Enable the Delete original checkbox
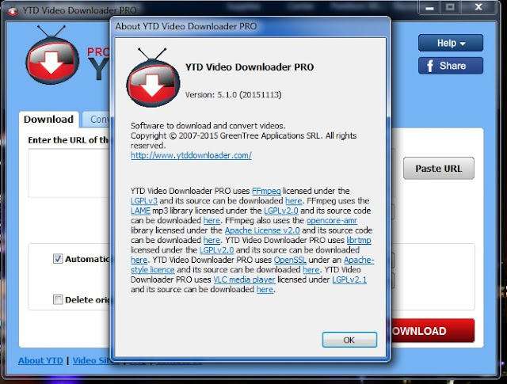 [x=58, y=299]
